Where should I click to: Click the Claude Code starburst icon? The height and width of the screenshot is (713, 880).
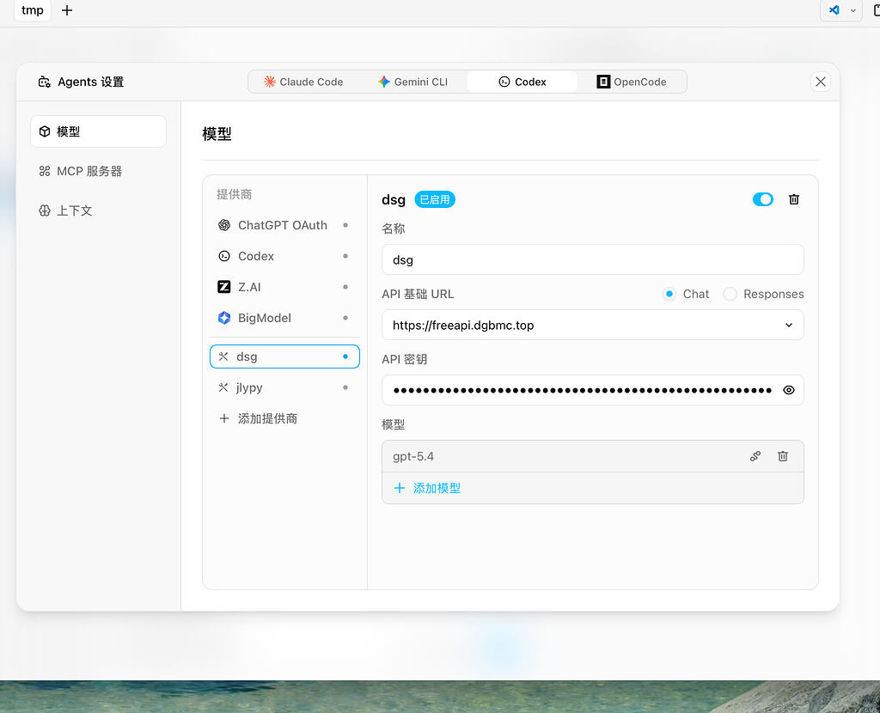tap(269, 82)
